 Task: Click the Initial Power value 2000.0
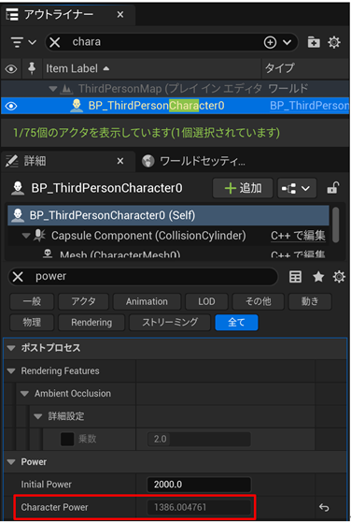coord(199,485)
